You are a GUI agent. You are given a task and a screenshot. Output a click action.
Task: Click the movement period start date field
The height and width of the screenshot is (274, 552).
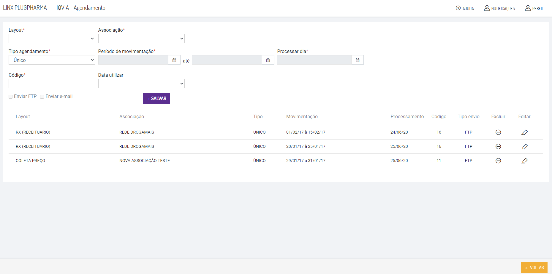[133, 60]
